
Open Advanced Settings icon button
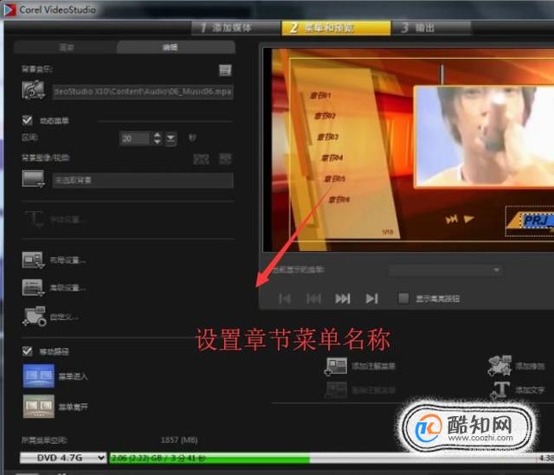pyautogui.click(x=33, y=287)
